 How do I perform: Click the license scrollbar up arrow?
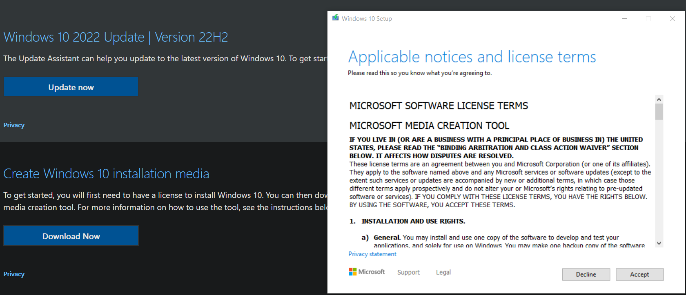[659, 99]
